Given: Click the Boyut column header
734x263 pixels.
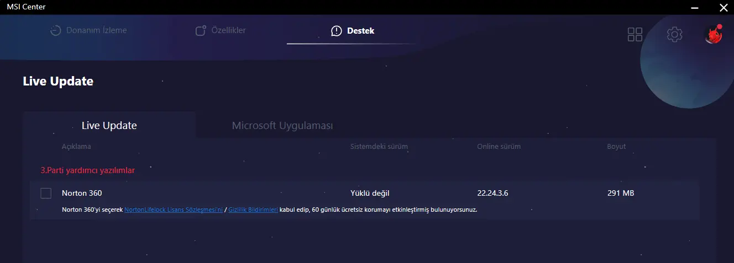Looking at the screenshot, I should click(x=616, y=147).
